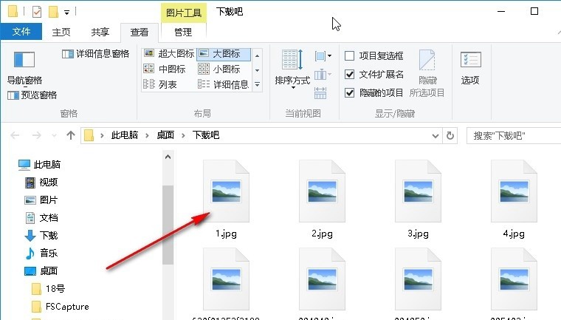Click the add columns icon

coord(323,75)
